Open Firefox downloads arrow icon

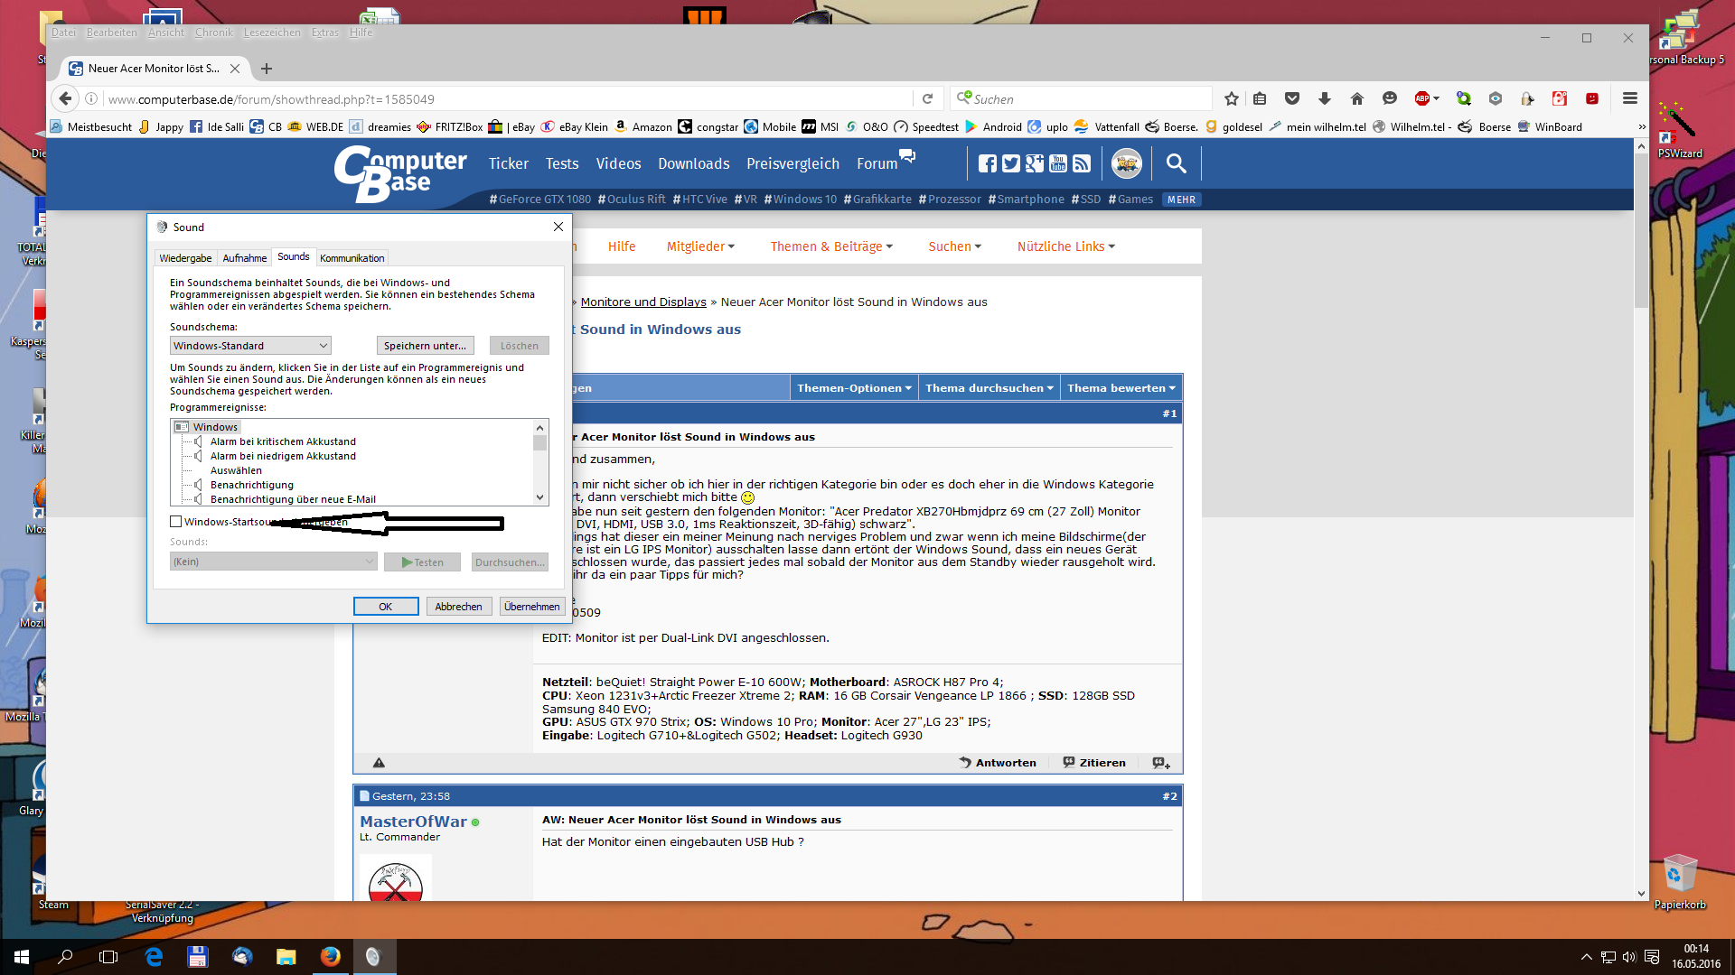coord(1325,98)
